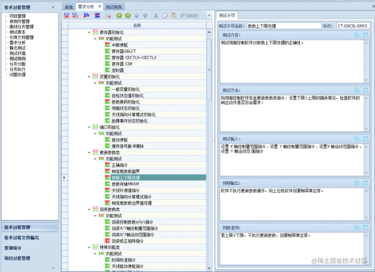375x272 pixels.
Task: Click save icon in 测试方法 header
Action: point(365,90)
